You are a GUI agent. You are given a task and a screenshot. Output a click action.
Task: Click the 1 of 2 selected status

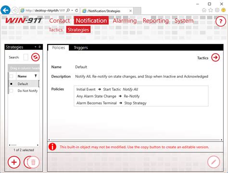click(x=24, y=150)
